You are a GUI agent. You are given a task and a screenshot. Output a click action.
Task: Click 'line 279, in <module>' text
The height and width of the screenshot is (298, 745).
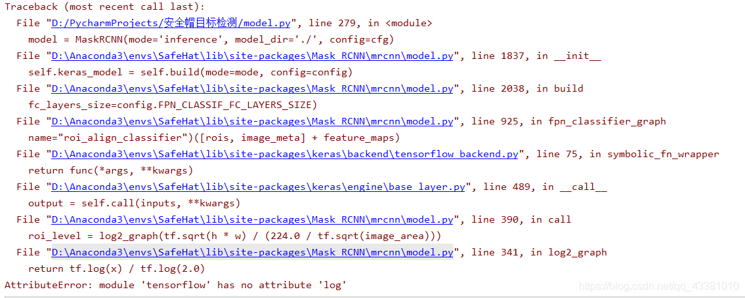371,23
